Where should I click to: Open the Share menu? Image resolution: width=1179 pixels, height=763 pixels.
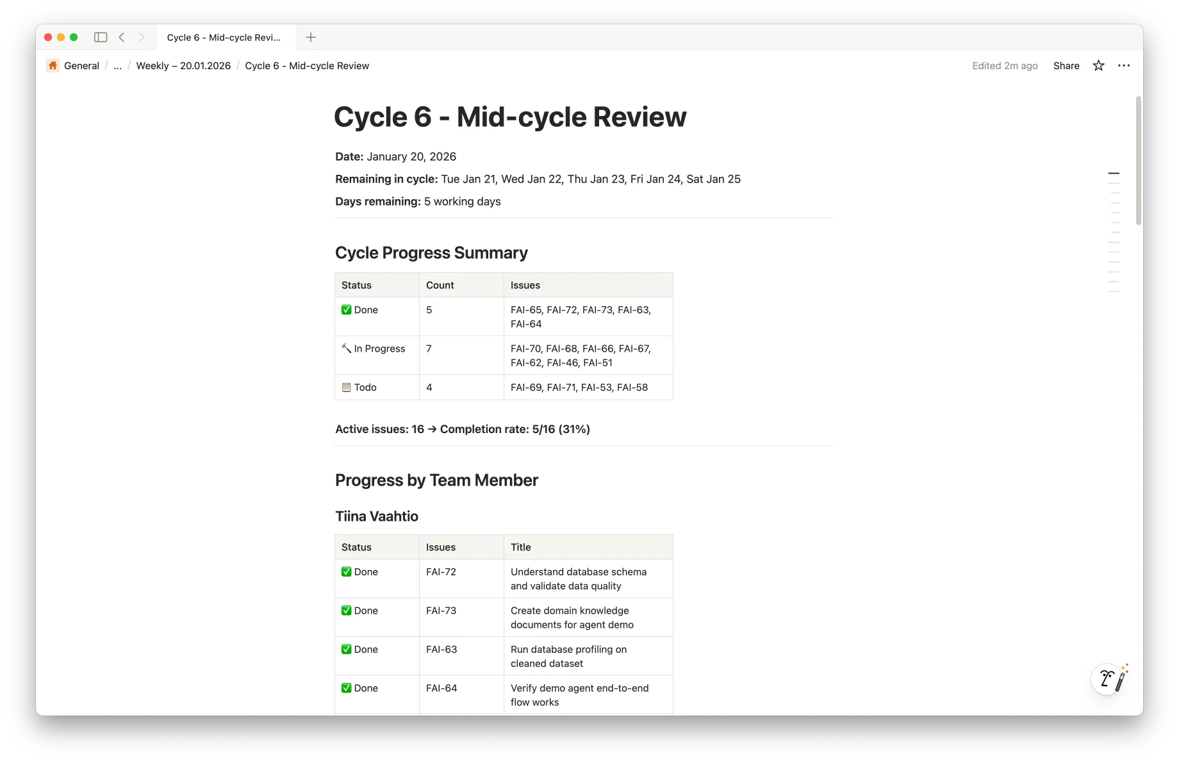point(1066,65)
